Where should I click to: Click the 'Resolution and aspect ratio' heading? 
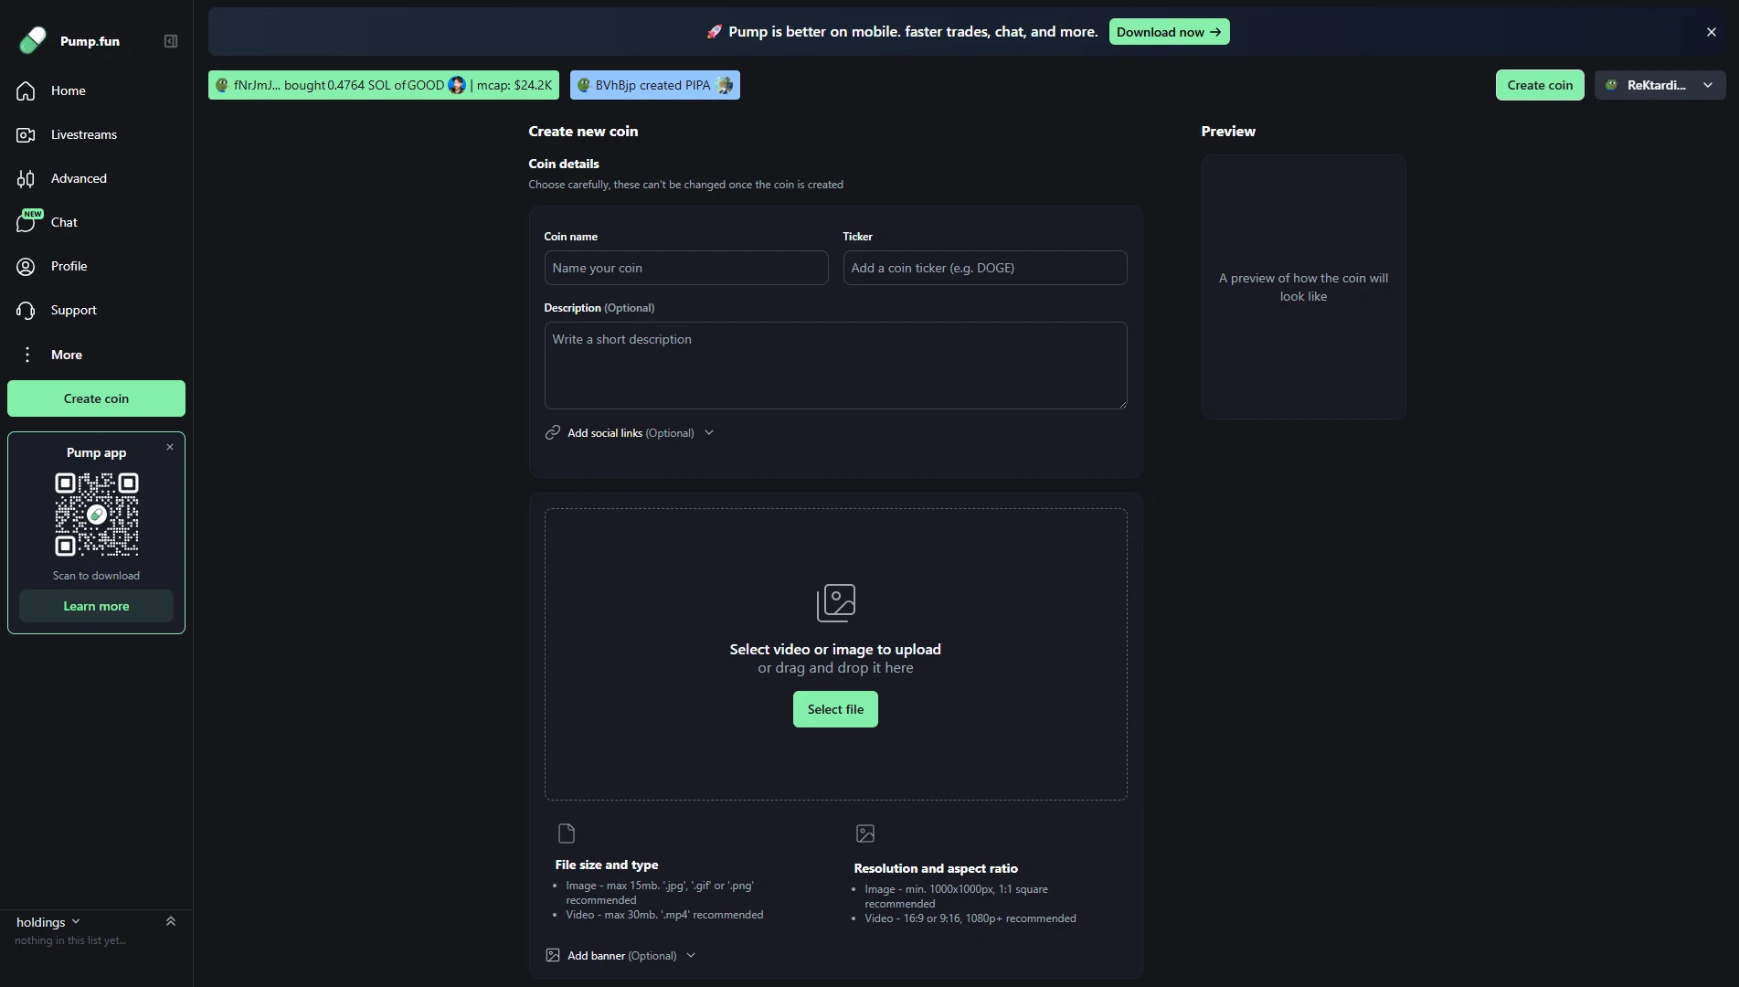(936, 868)
